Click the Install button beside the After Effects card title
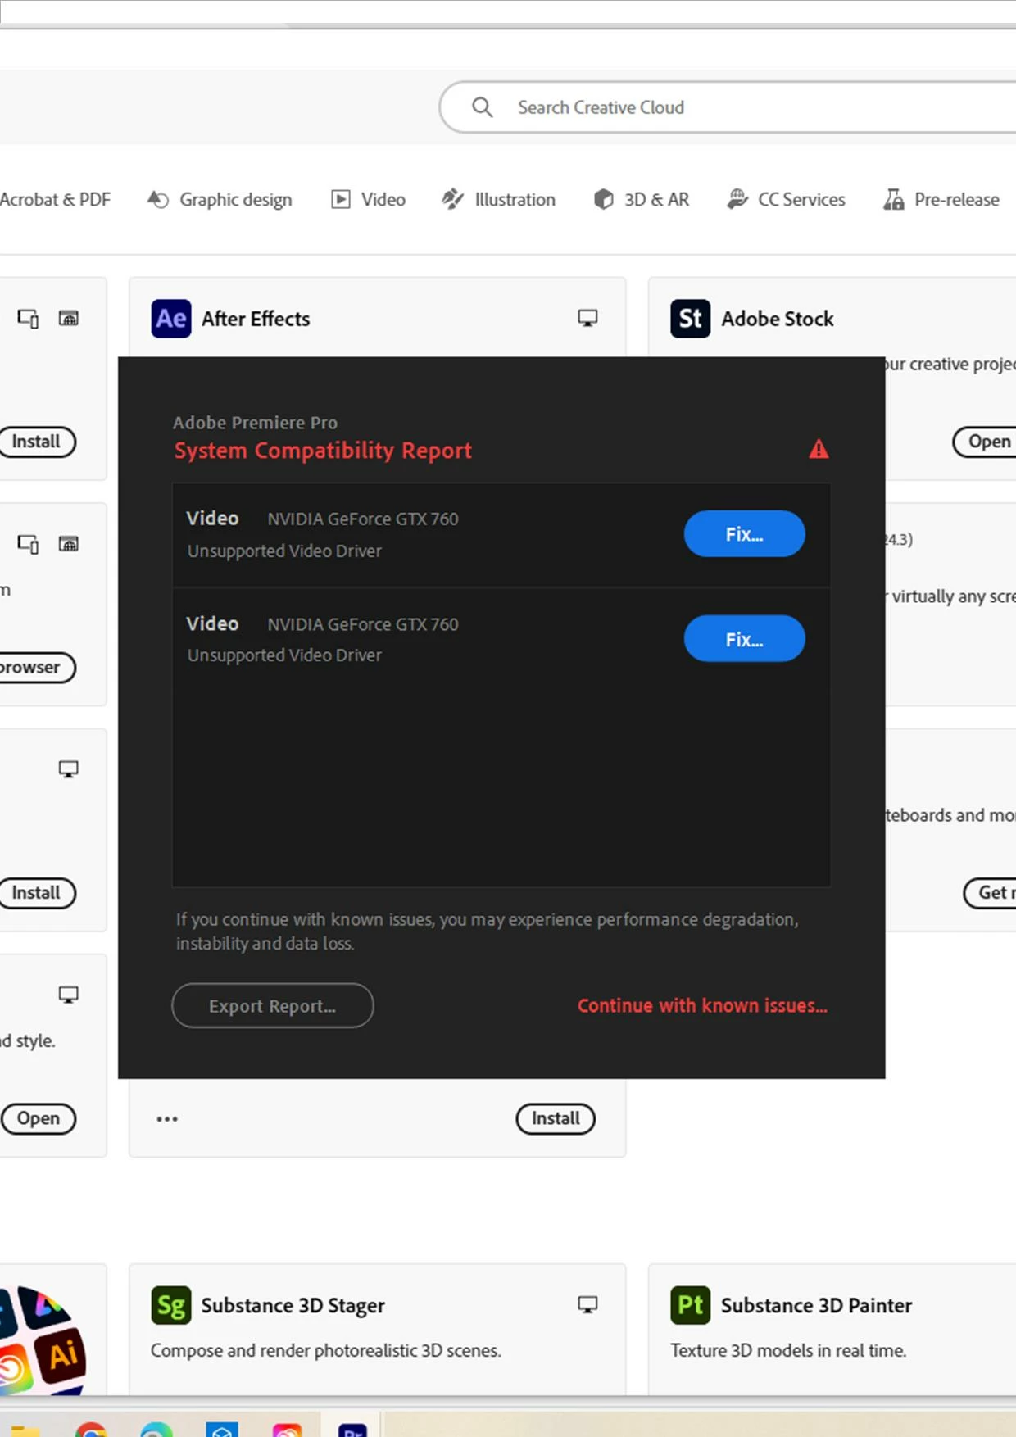Image resolution: width=1016 pixels, height=1437 pixels. tap(37, 442)
